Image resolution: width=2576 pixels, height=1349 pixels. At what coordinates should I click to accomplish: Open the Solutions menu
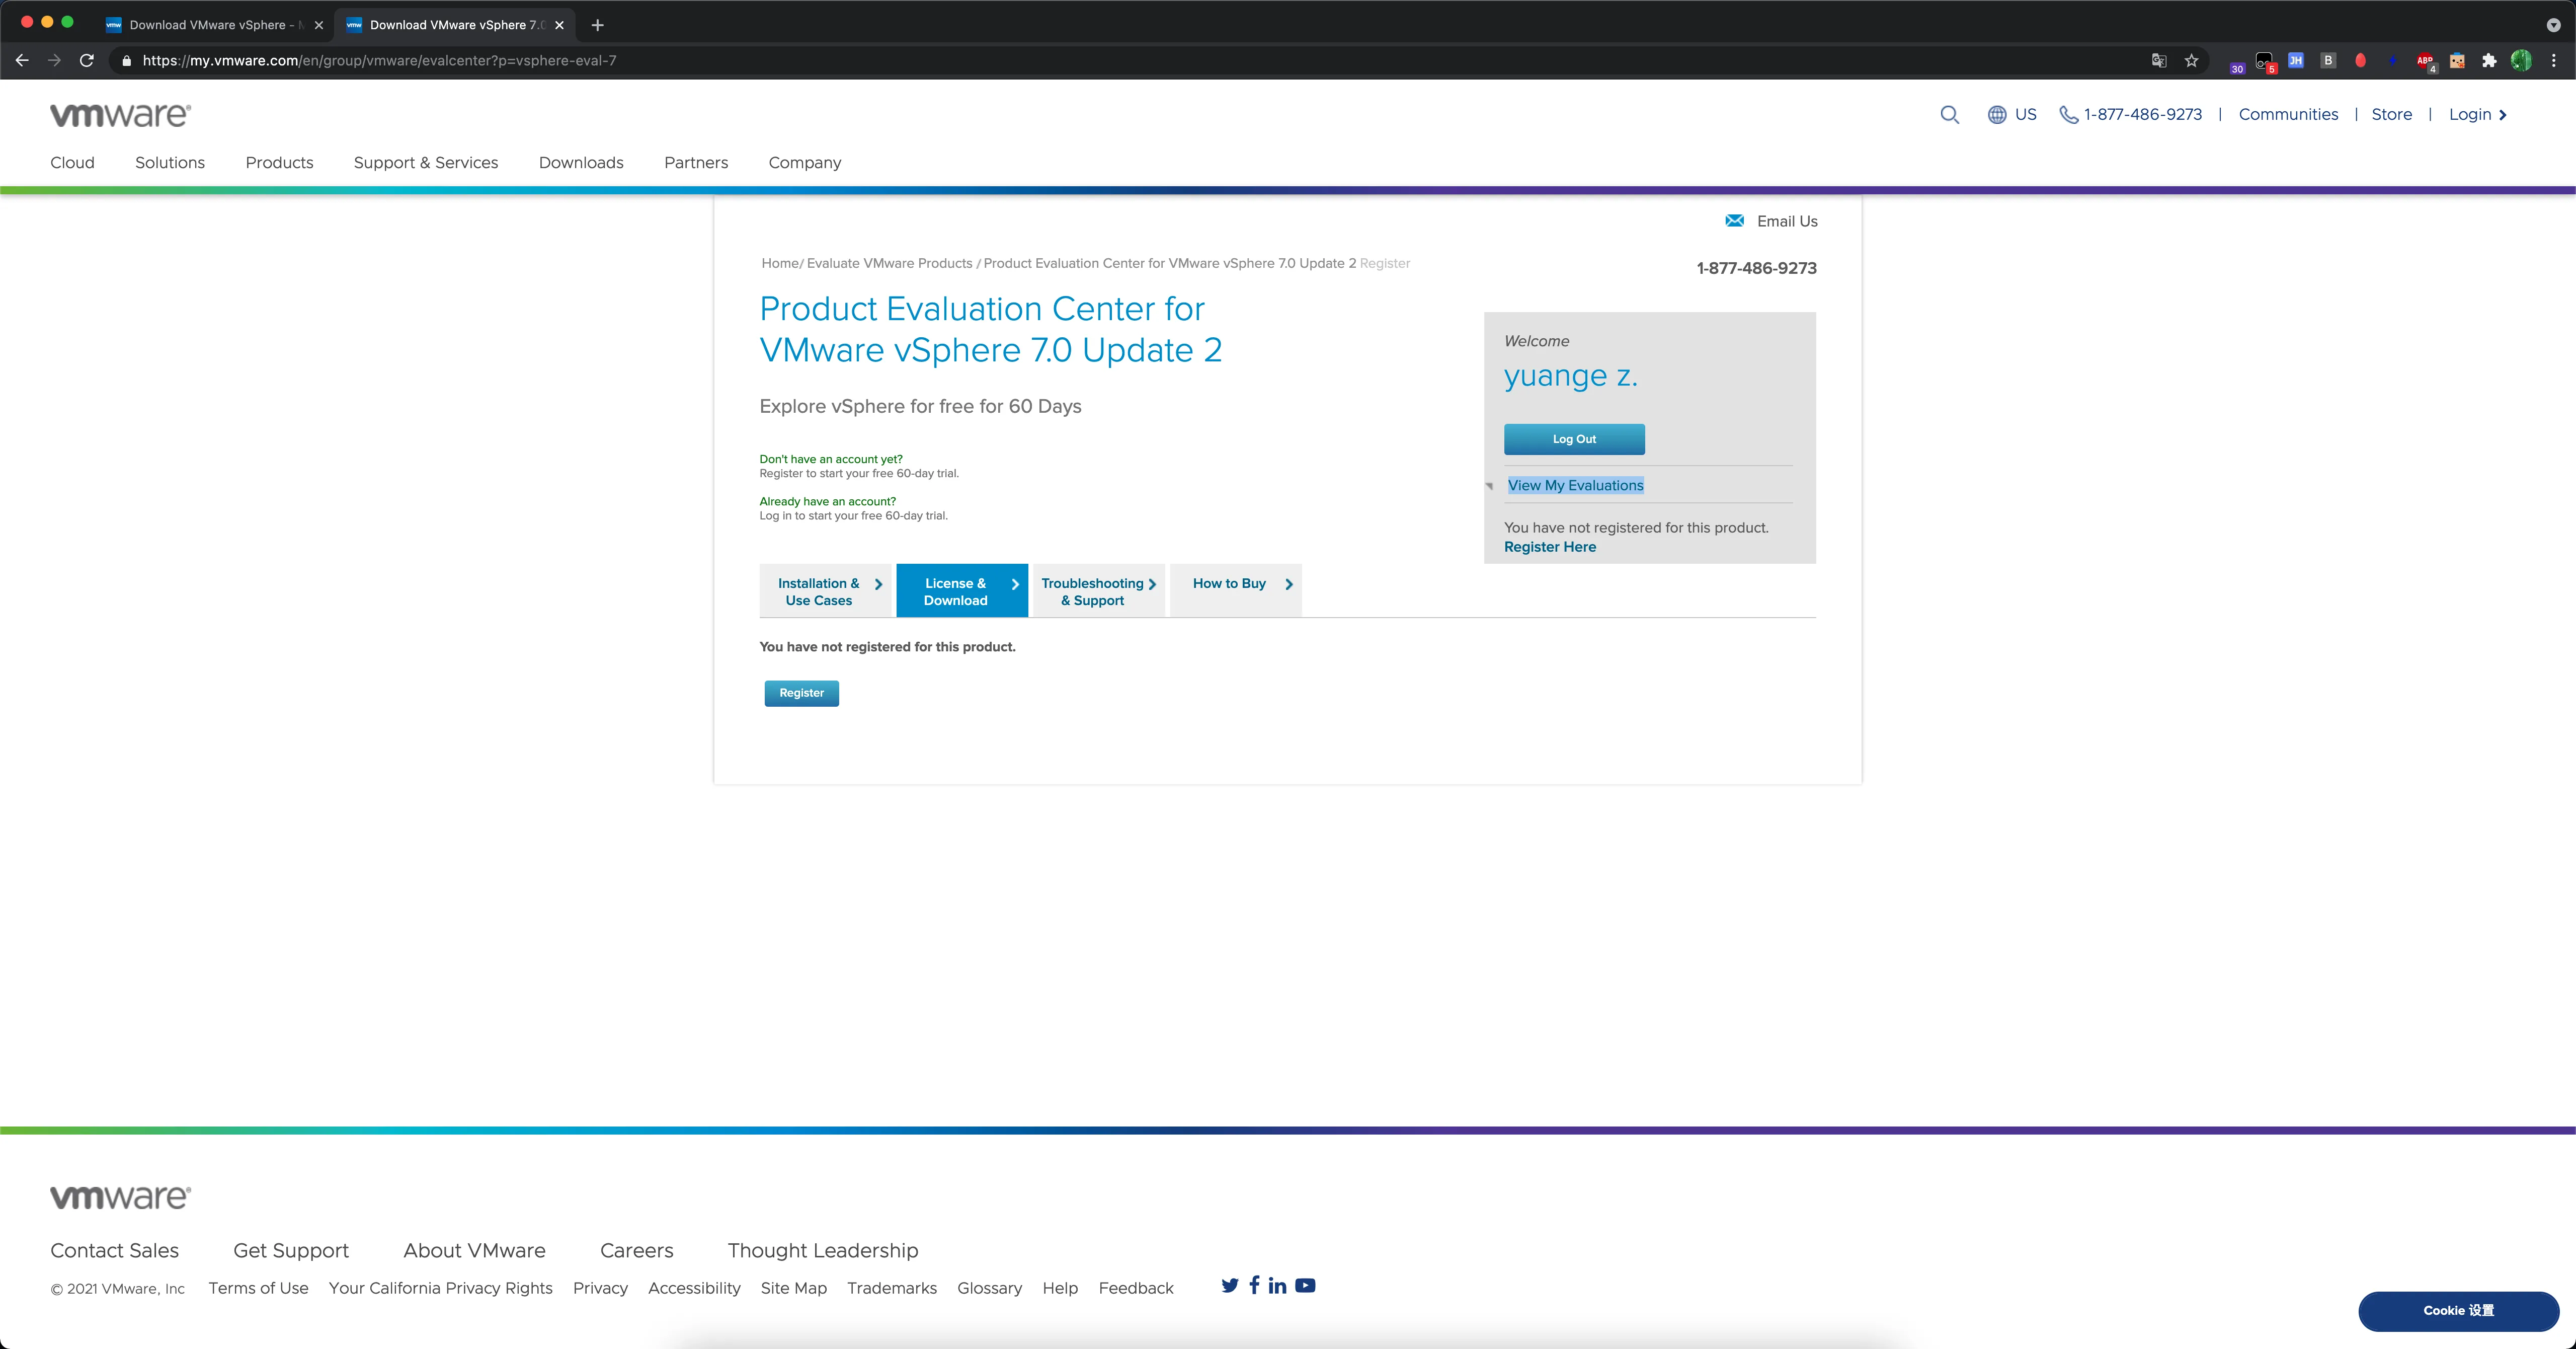(170, 162)
